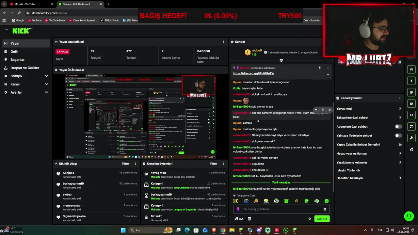Click the document sidebar icon

(411, 92)
